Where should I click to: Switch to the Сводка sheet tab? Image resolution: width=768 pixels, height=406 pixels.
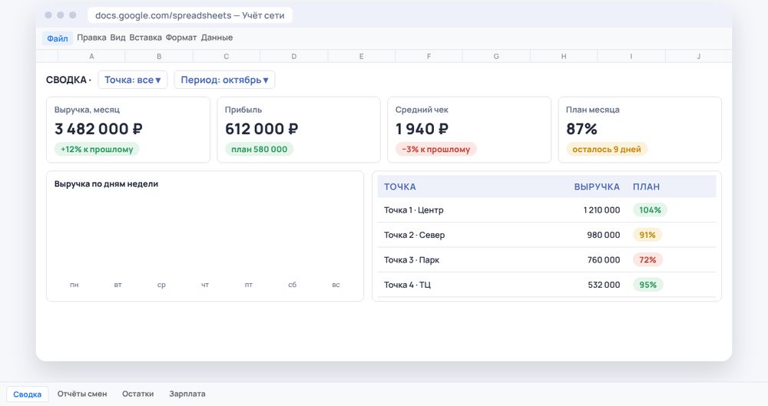[x=28, y=394]
